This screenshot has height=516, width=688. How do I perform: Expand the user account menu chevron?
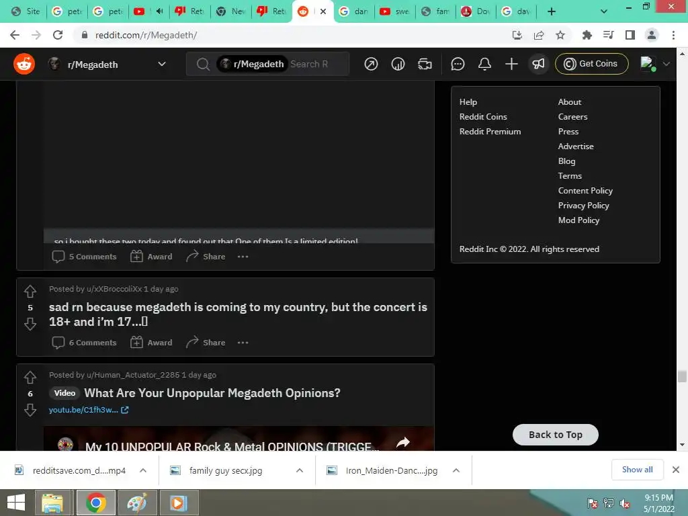[666, 64]
